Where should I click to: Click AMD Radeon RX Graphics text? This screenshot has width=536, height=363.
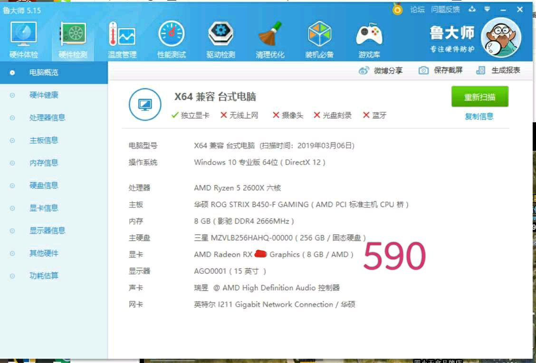pyautogui.click(x=274, y=255)
